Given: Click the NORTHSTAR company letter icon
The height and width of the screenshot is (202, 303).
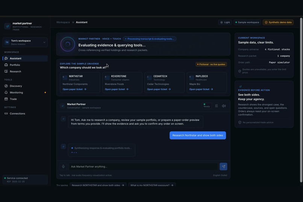Looking at the screenshot, I should [65, 78].
